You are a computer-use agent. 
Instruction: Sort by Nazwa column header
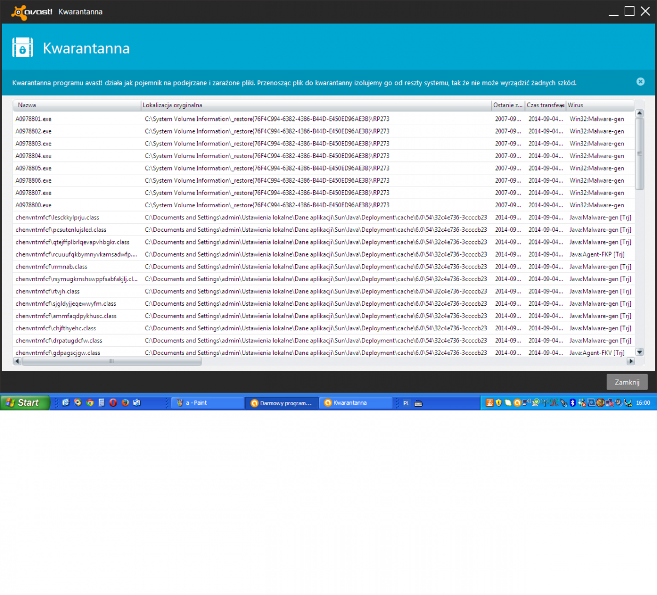pyautogui.click(x=77, y=105)
